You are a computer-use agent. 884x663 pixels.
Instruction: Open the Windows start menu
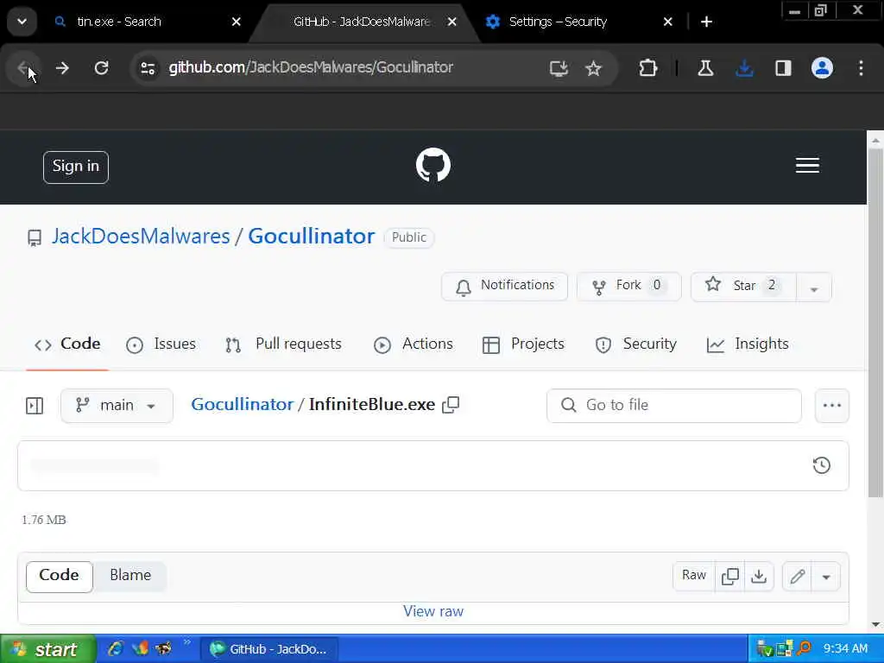pos(47,649)
